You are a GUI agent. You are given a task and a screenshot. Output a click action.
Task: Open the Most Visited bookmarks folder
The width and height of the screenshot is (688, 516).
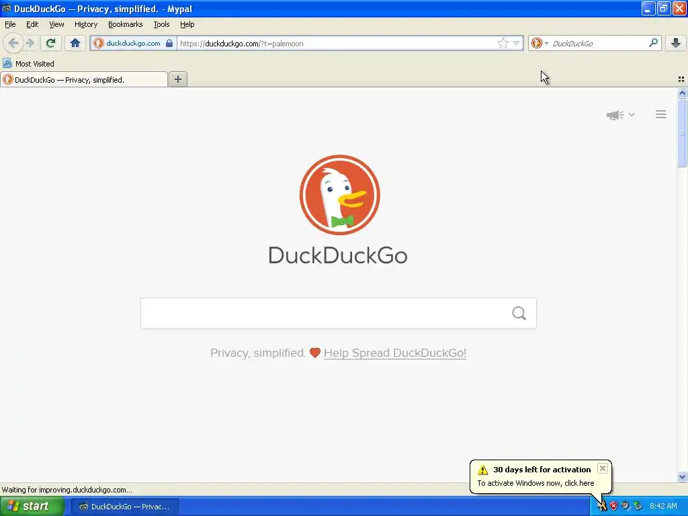28,64
